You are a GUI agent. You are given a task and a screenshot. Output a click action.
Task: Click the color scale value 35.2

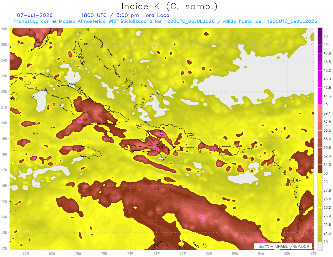(327, 139)
